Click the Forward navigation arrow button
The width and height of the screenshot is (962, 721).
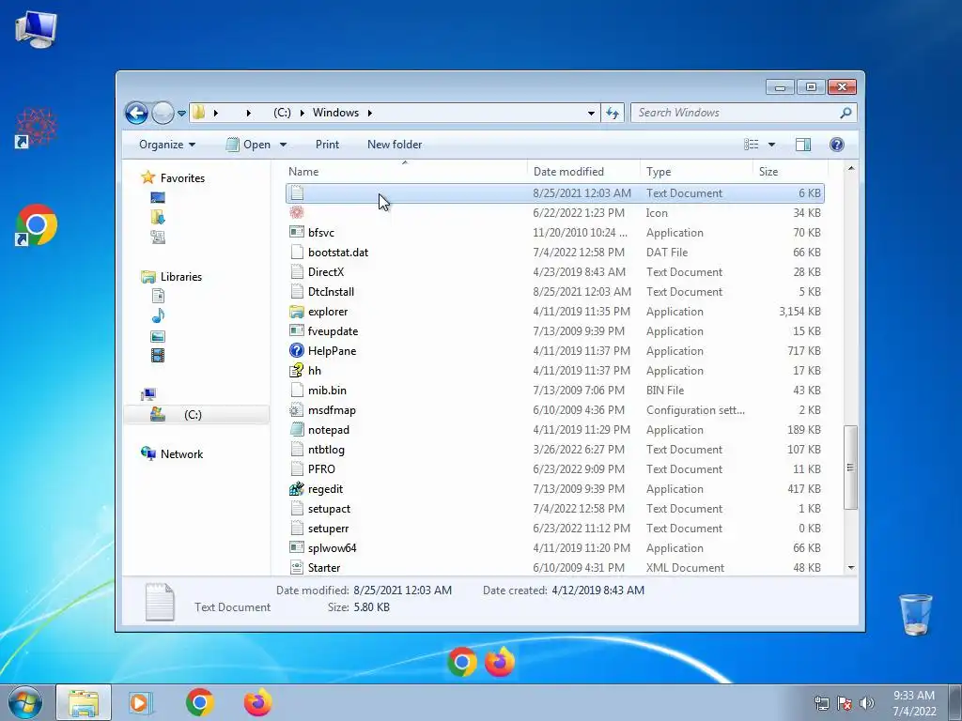pos(163,113)
